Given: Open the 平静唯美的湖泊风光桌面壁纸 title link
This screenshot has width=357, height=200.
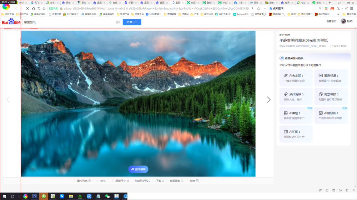Looking at the screenshot, I should point(303,41).
